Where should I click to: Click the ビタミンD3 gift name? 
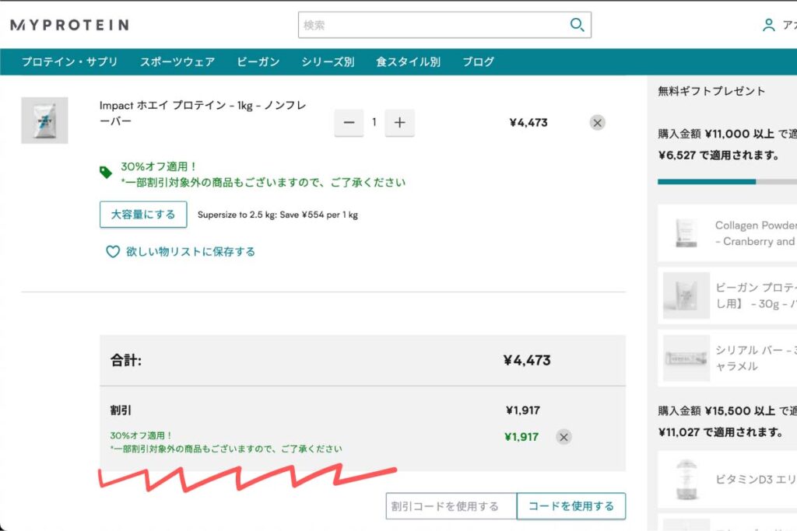tap(756, 479)
